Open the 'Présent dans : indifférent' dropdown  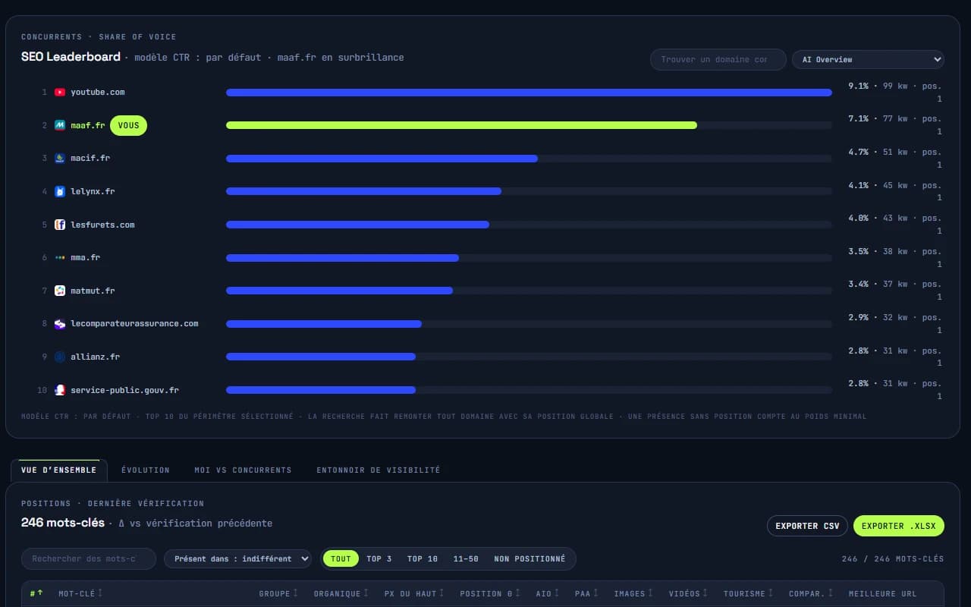coord(237,558)
